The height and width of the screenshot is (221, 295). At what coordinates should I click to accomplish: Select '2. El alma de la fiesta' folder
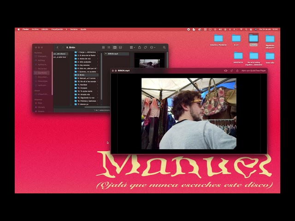(x=86, y=55)
